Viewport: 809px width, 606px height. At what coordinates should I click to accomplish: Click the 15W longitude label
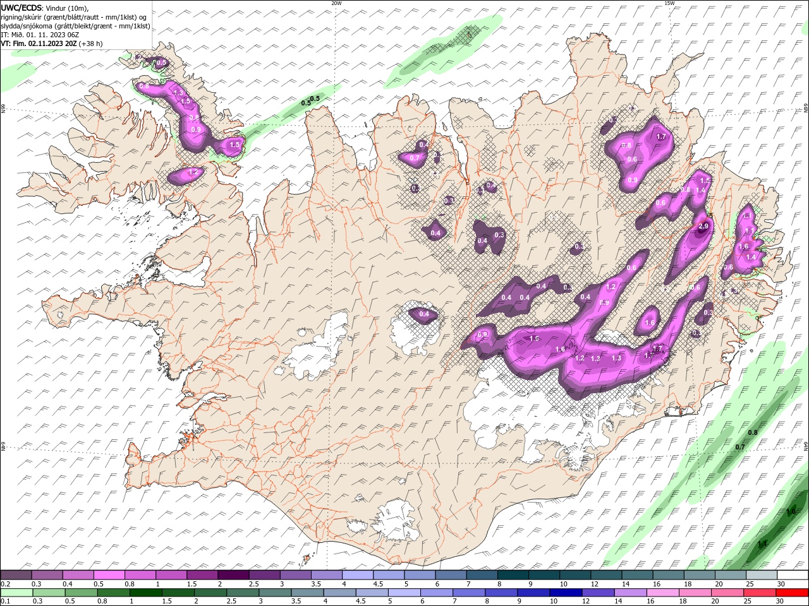pyautogui.click(x=669, y=3)
